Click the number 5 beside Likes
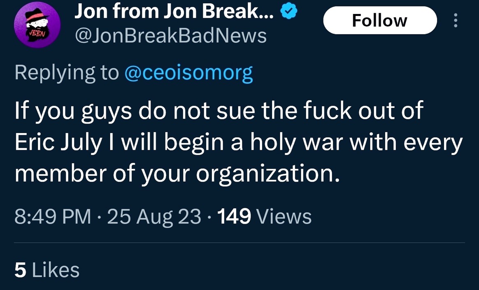The height and width of the screenshot is (290, 479). click(20, 270)
